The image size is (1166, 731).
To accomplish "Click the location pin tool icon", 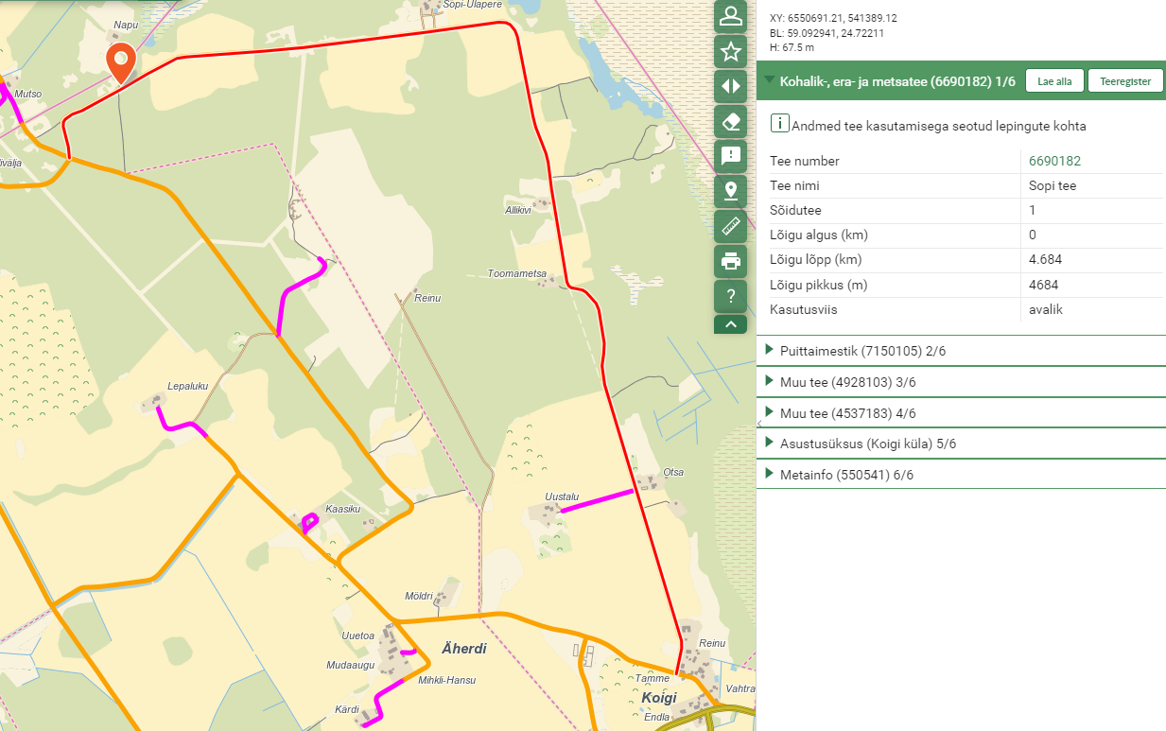I will pyautogui.click(x=730, y=191).
